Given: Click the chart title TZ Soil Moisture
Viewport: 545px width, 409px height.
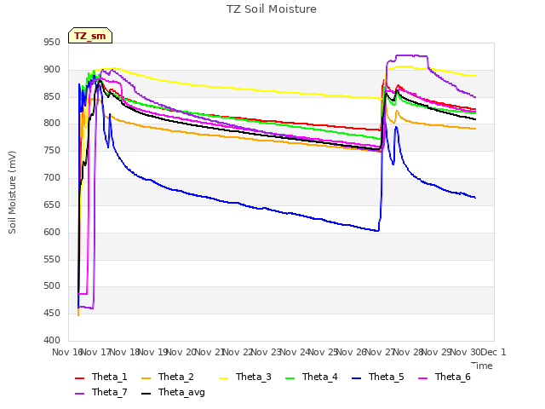Looking at the screenshot, I should [x=272, y=9].
